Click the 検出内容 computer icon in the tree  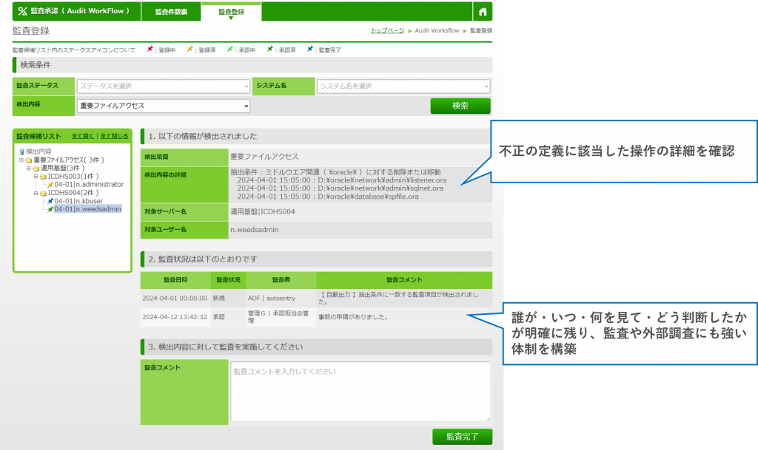22,151
